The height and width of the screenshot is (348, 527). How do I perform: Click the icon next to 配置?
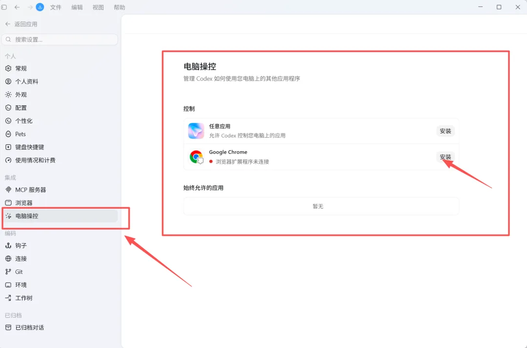pos(8,108)
